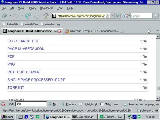Reload the page with the Reload icon
160x120 pixels.
pos(28,16)
